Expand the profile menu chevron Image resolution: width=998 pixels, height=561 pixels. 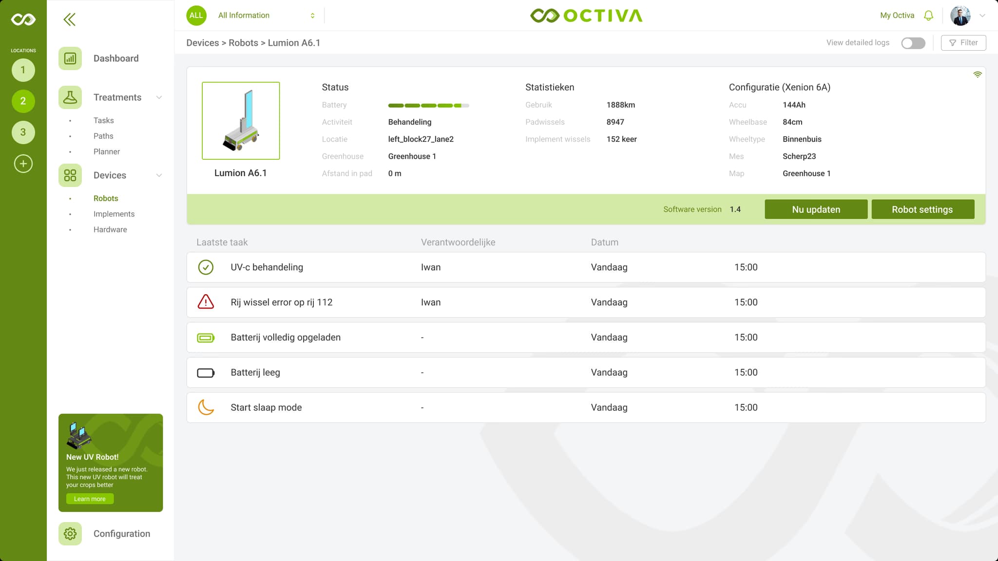coord(982,16)
